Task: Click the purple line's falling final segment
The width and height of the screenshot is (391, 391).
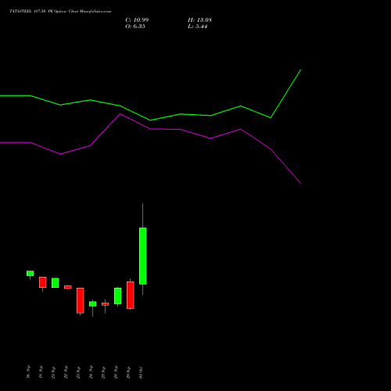Action: click(286, 167)
